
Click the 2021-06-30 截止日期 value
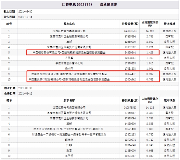(x=25, y=88)
